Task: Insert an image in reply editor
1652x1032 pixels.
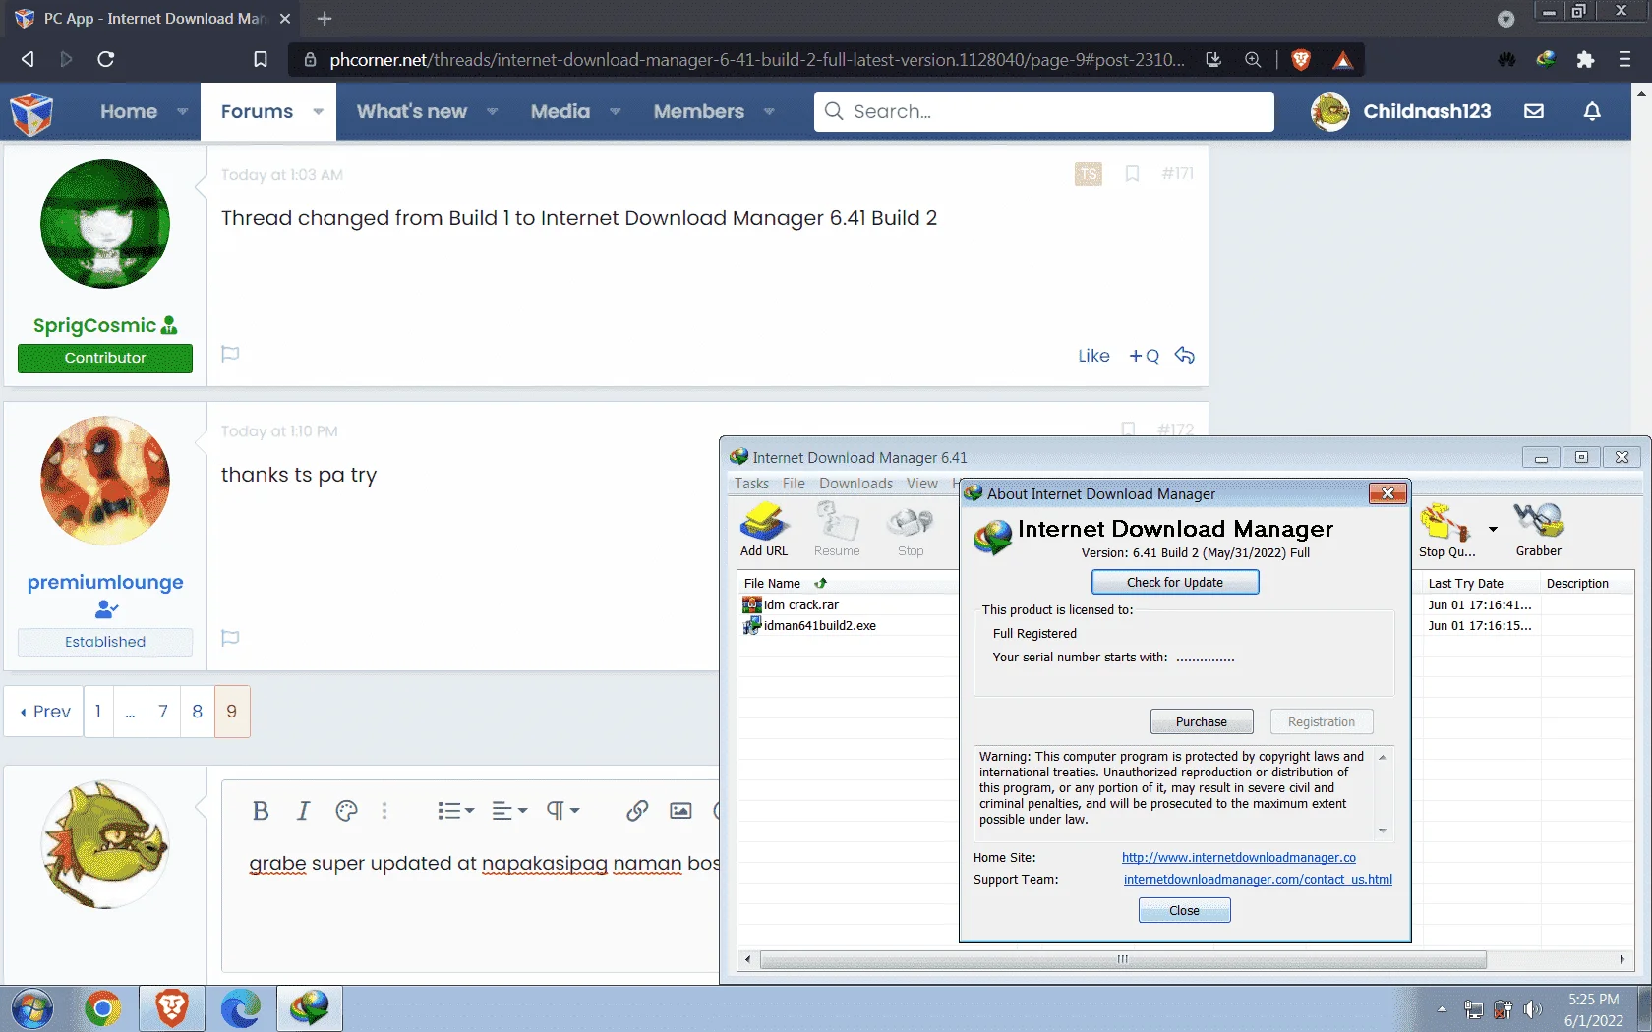Action: coord(680,811)
